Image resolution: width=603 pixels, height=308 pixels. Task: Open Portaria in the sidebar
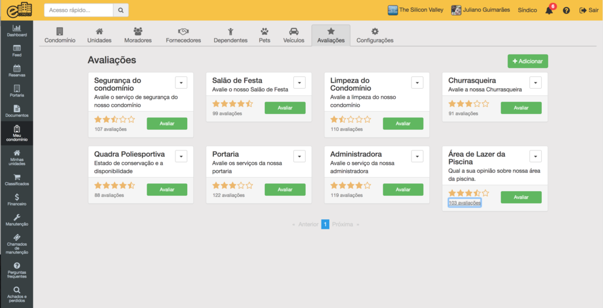[x=16, y=91]
